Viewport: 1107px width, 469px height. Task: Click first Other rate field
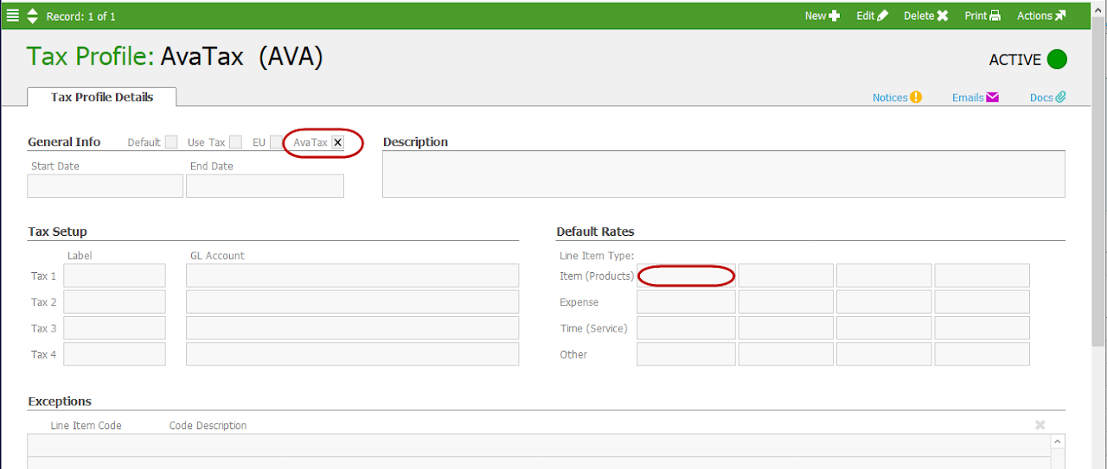pos(686,354)
